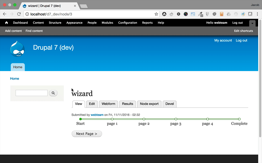Switch to the Results tab
The width and height of the screenshot is (262, 163).
coord(127,104)
